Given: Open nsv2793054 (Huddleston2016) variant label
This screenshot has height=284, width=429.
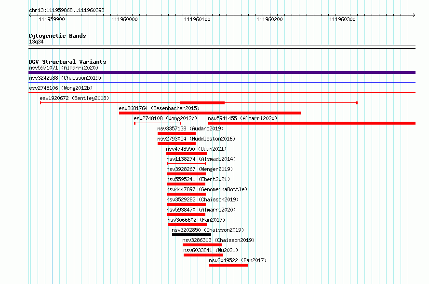Looking at the screenshot, I should click(x=196, y=139).
